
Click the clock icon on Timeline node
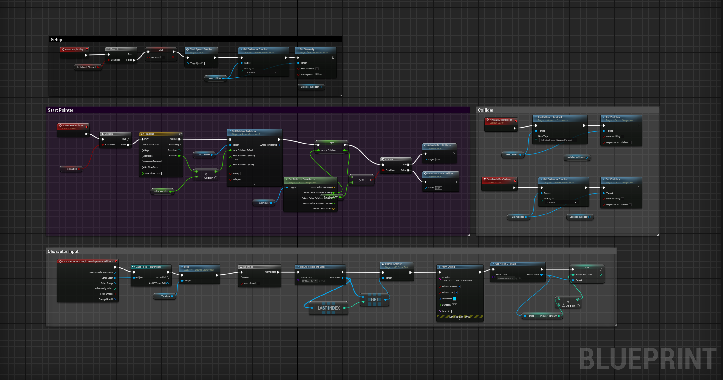click(x=142, y=134)
